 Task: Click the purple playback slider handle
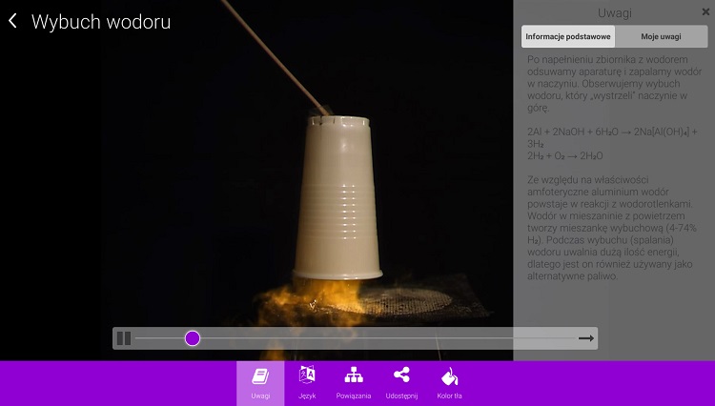[193, 338]
